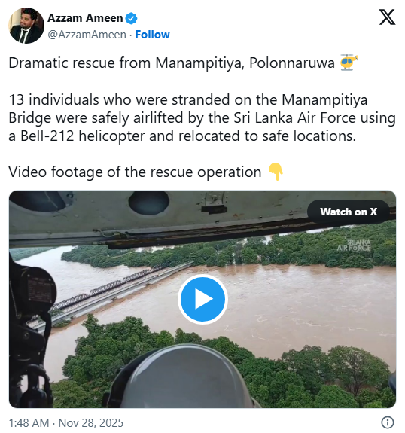Image resolution: width=405 pixels, height=433 pixels.
Task: Click the blue verified badge
Action: pos(131,18)
